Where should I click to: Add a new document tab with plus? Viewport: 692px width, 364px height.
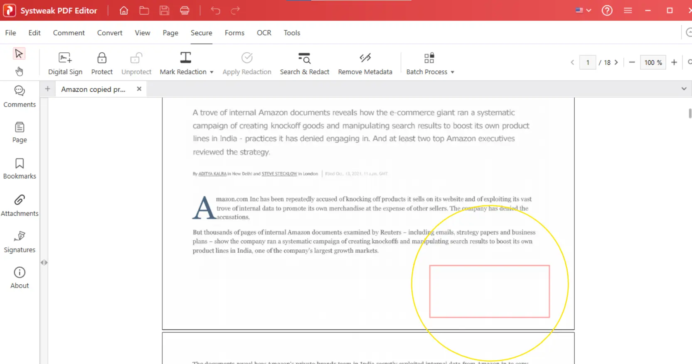coord(47,89)
